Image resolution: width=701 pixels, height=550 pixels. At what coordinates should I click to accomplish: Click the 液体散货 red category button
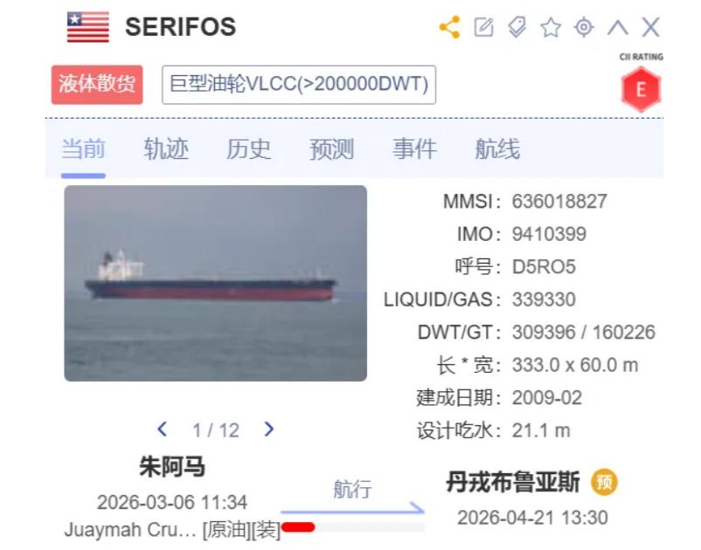click(97, 85)
